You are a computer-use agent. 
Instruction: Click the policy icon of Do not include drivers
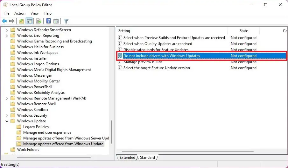coord(120,56)
